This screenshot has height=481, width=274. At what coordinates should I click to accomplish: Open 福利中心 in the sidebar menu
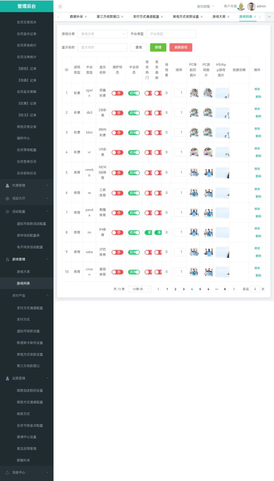point(23,139)
